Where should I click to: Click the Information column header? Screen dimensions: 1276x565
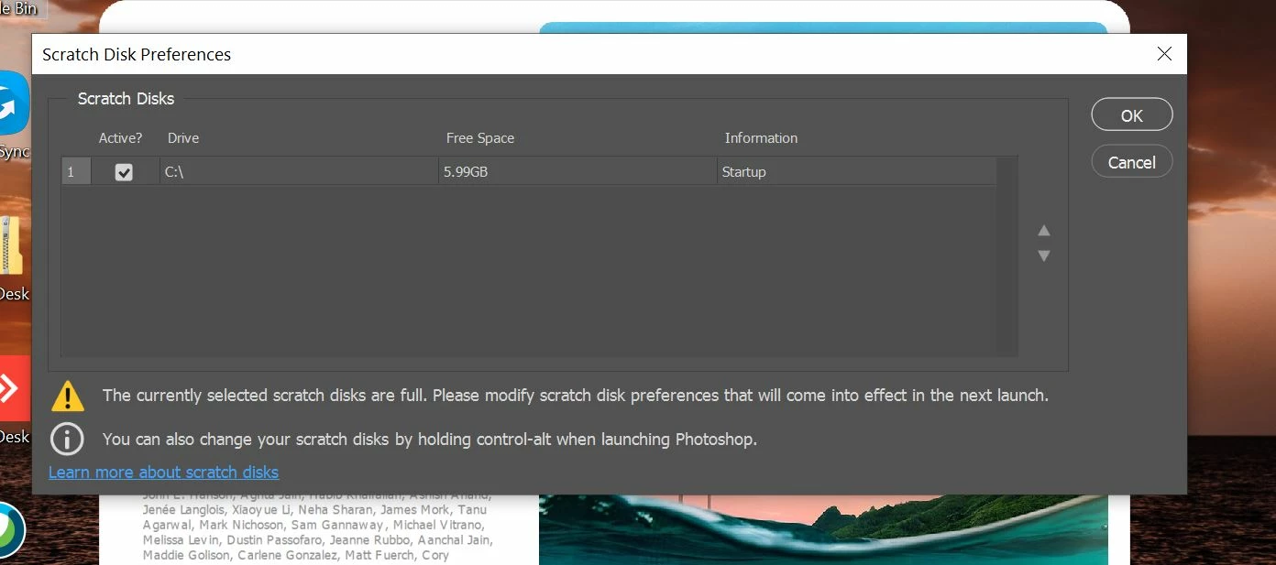(761, 138)
